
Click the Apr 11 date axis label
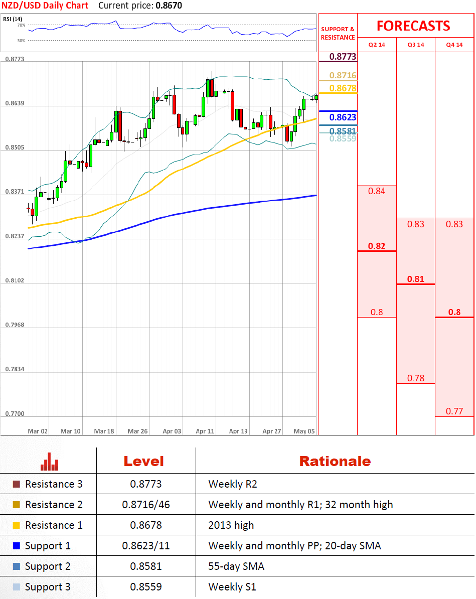click(205, 431)
